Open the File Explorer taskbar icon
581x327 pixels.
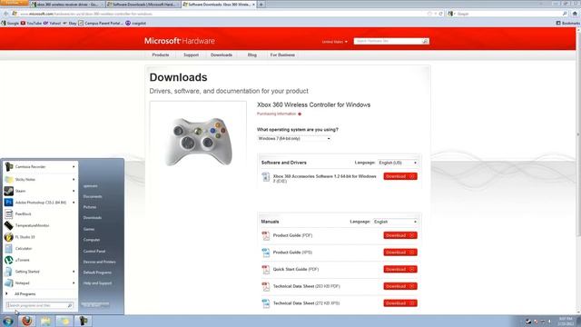click(x=46, y=321)
